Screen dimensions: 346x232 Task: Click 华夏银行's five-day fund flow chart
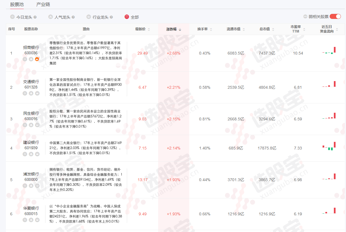click(329, 211)
